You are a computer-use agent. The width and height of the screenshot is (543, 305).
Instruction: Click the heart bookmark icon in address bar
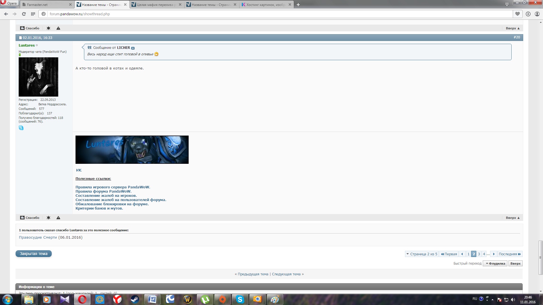click(517, 14)
